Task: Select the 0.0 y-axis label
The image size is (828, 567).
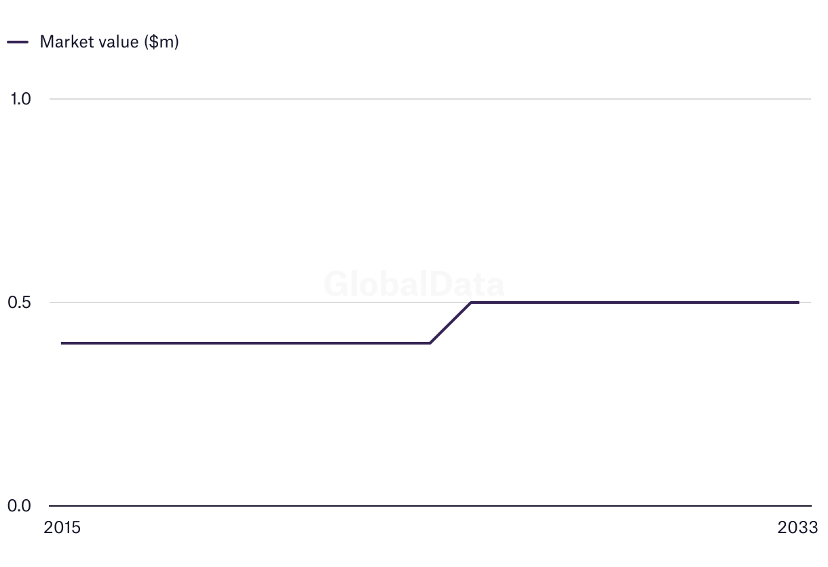Action: point(20,506)
